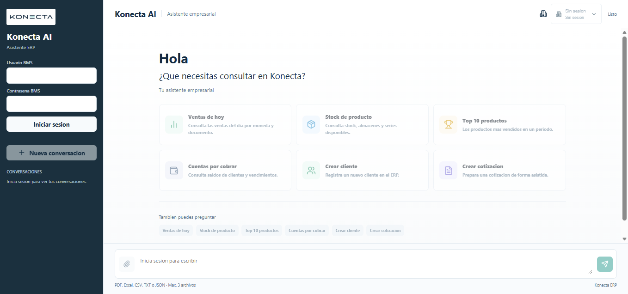Select the Crear cliente suggestion chip

348,230
